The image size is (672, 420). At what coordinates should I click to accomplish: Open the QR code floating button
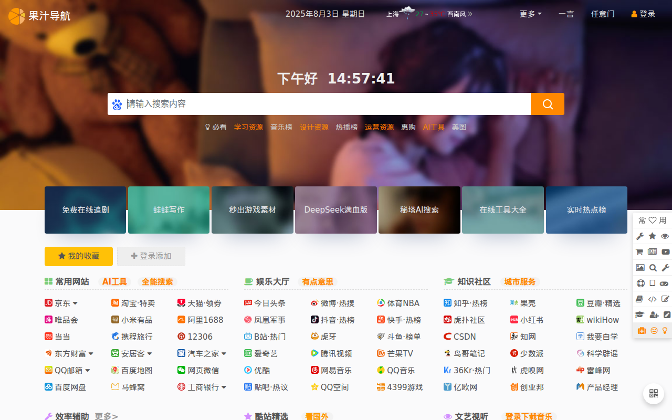pyautogui.click(x=654, y=394)
